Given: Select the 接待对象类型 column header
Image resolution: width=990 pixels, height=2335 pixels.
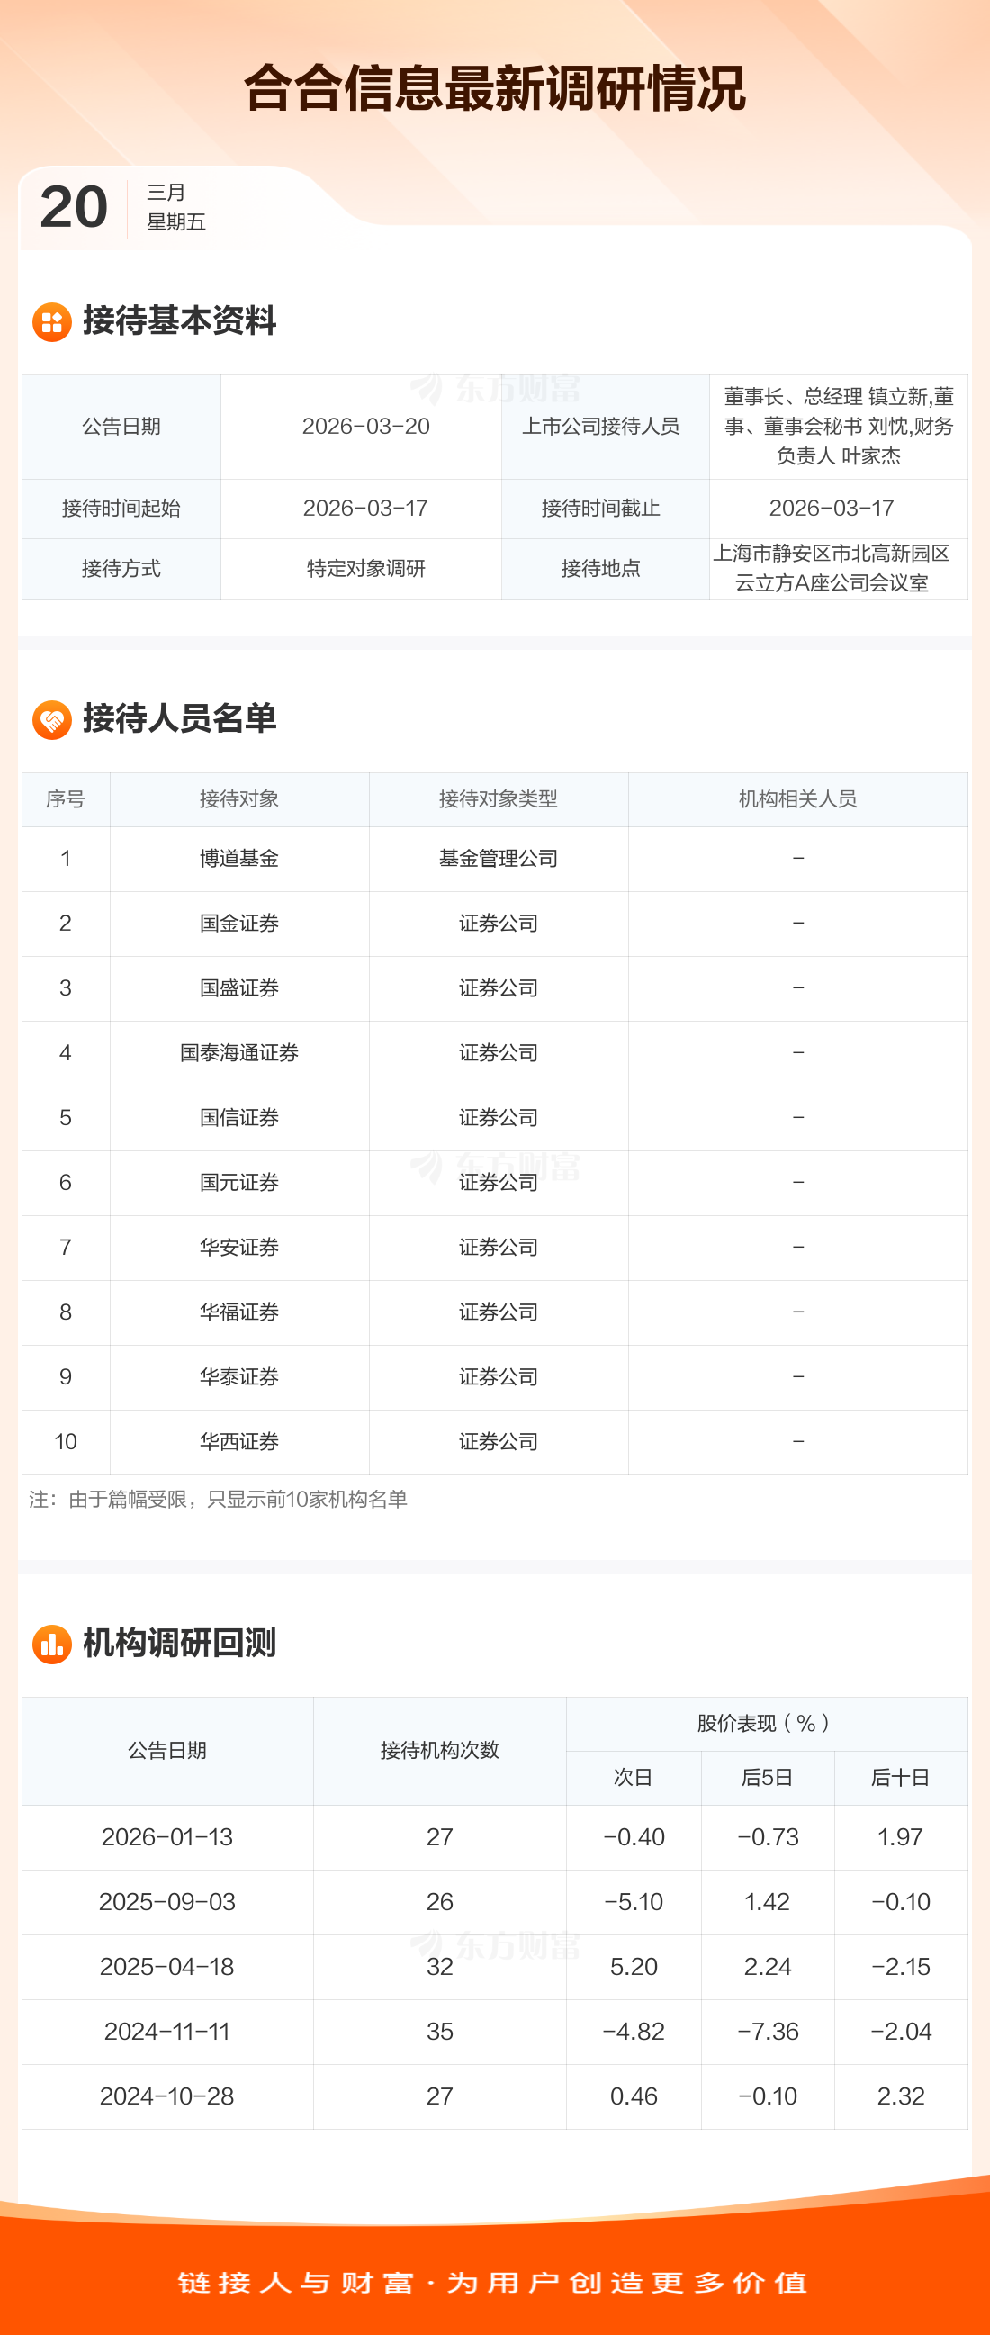Looking at the screenshot, I should (498, 798).
